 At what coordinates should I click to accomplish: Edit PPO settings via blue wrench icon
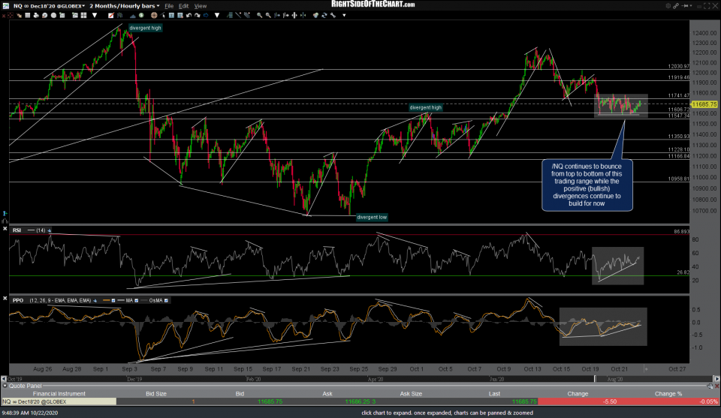tap(95, 300)
